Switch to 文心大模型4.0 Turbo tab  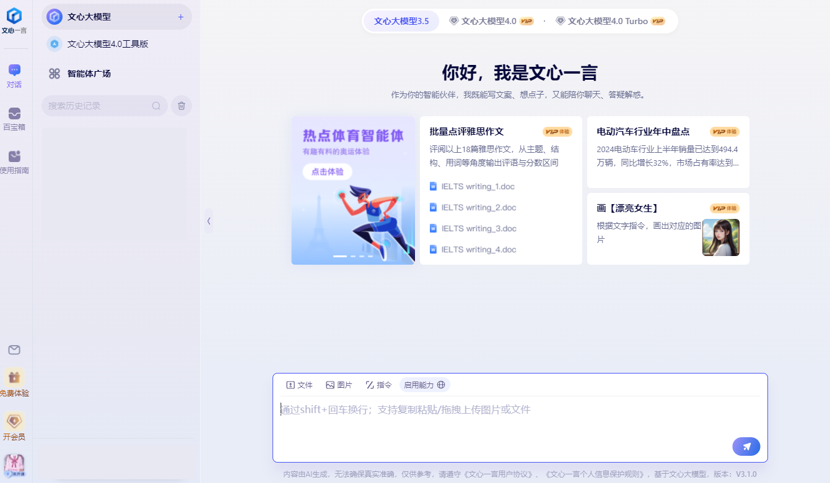(x=610, y=21)
